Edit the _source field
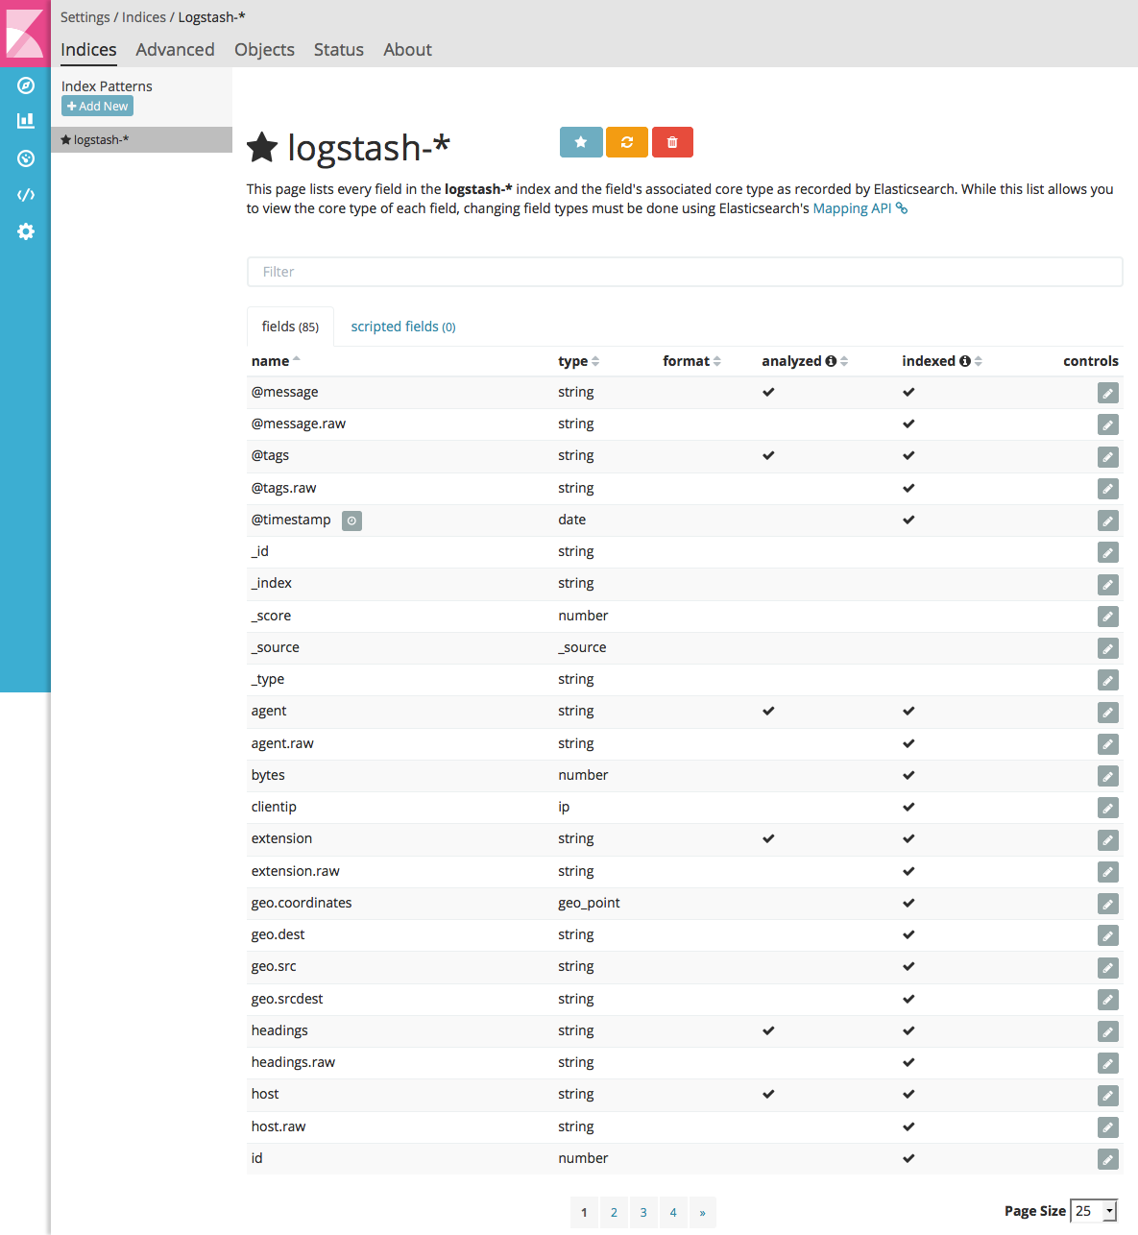Screen dimensions: 1138x1235 pos(1108,648)
